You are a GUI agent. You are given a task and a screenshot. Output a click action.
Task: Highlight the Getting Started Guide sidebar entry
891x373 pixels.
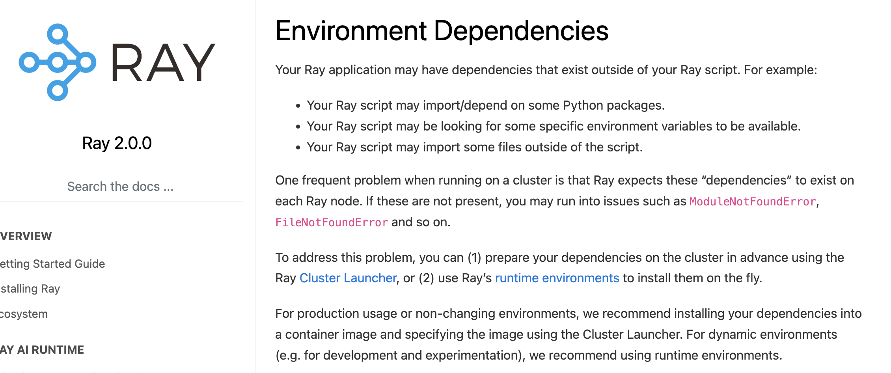[x=52, y=264]
